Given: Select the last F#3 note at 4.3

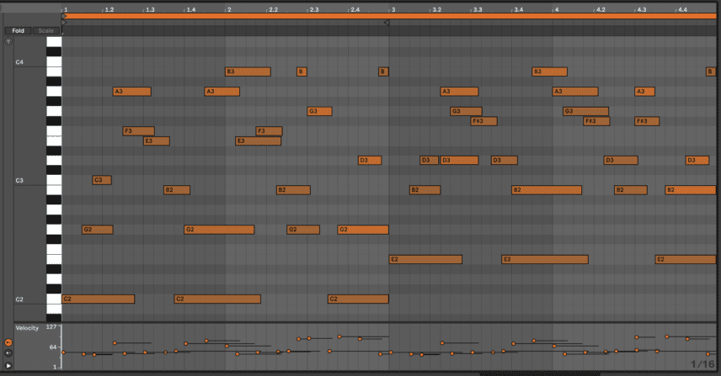Looking at the screenshot, I should (647, 121).
